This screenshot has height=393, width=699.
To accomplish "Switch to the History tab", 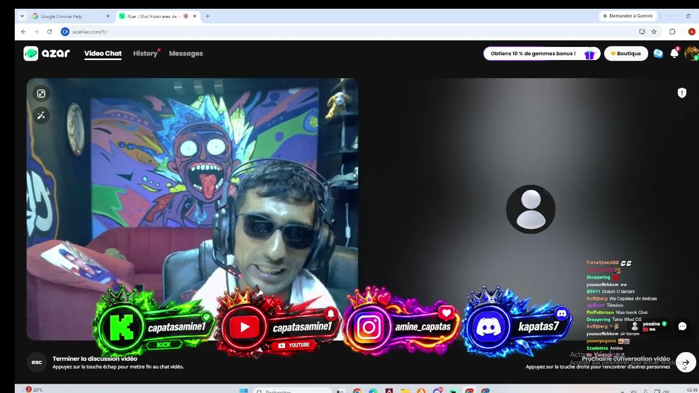I will tap(145, 53).
